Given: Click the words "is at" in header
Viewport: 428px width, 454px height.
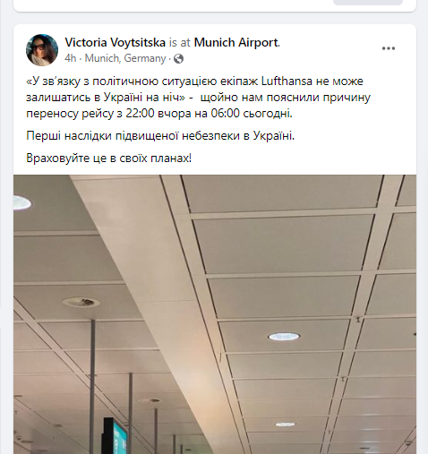Looking at the screenshot, I should pyautogui.click(x=180, y=43).
